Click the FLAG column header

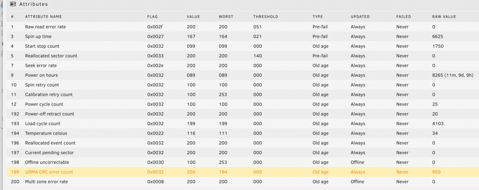click(x=152, y=17)
